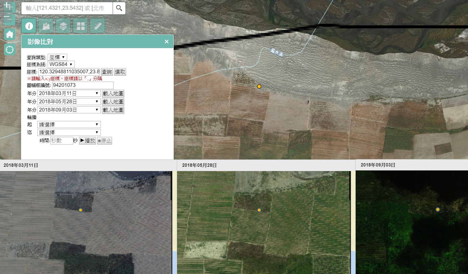
Task: Click the first 載入地圖 button
Action: pyautogui.click(x=113, y=93)
